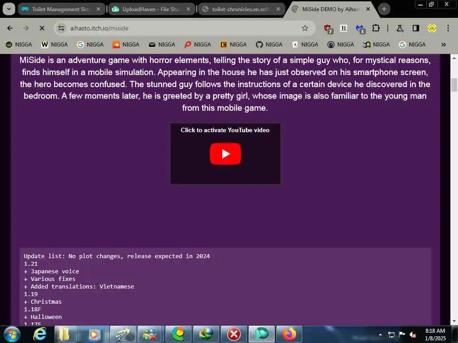This screenshot has height=343, width=458.
Task: Click 'Click to activate YouTube video' text
Action: point(225,130)
